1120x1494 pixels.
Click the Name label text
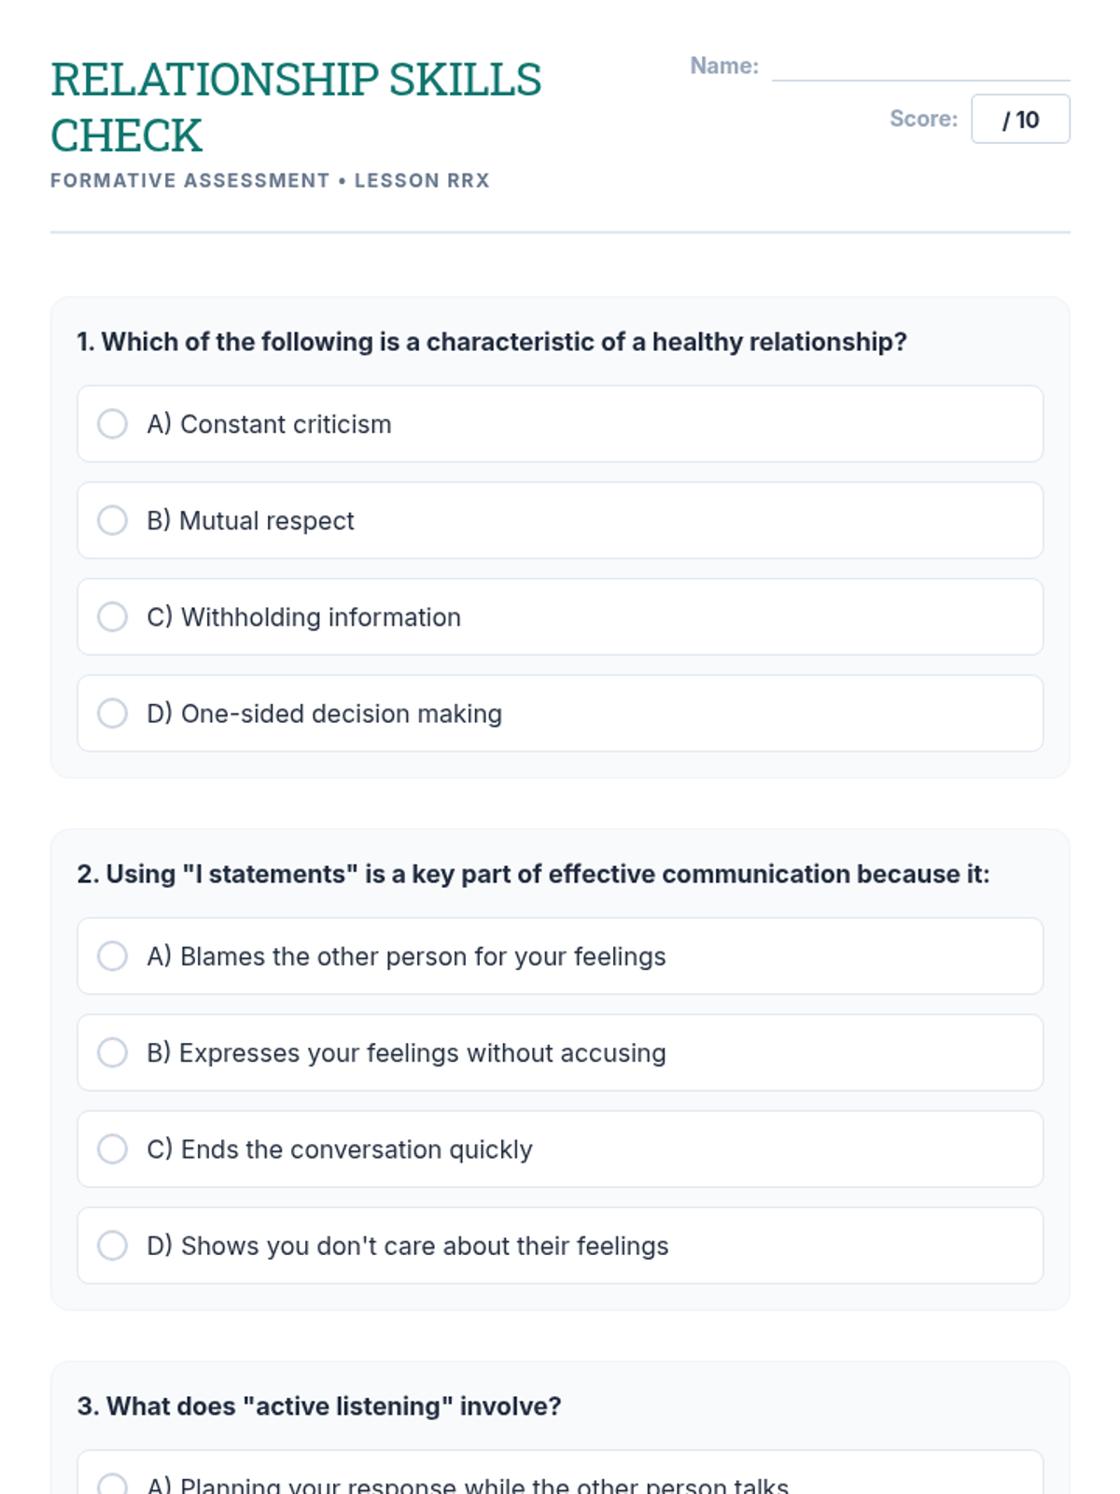coord(724,66)
